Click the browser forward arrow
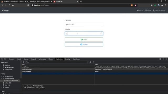 pos(6,5)
